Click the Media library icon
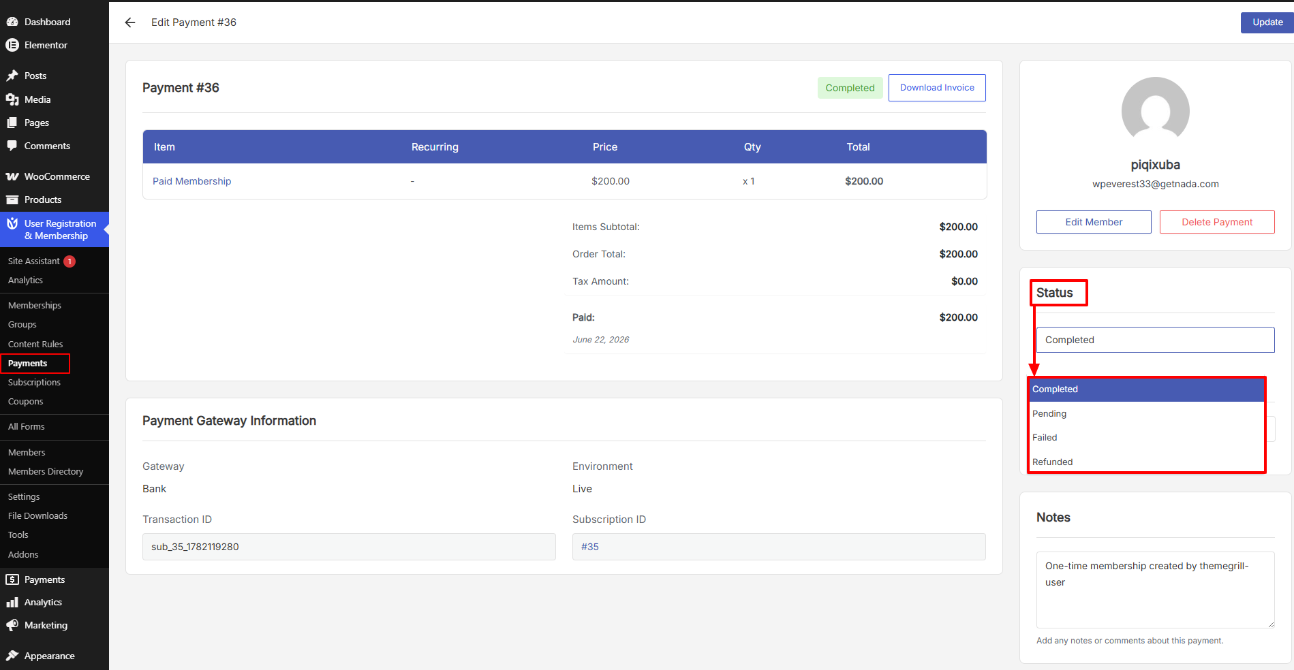The width and height of the screenshot is (1294, 670). pos(12,99)
